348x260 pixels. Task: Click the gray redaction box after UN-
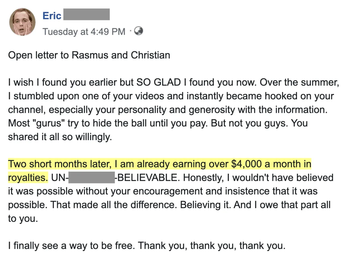pyautogui.click(x=92, y=177)
